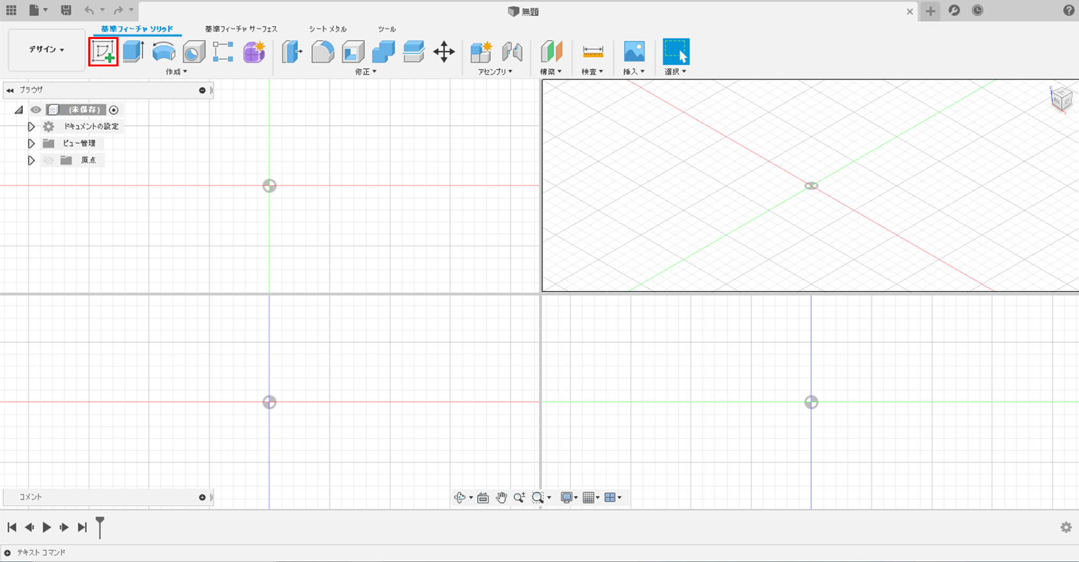Open the デザイン workspace dropdown

pyautogui.click(x=47, y=50)
